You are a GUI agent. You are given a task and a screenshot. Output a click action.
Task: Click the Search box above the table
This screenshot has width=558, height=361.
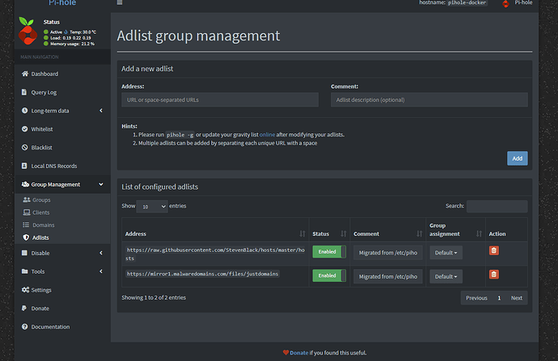(497, 207)
